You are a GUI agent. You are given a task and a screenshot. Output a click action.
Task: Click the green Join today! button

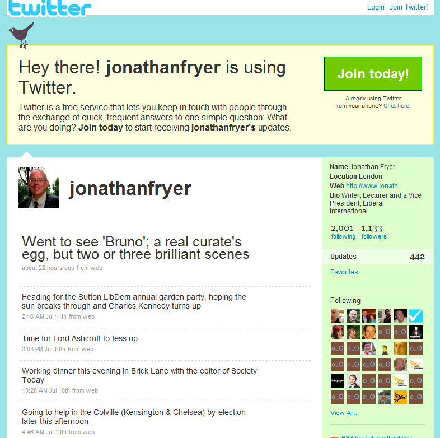[x=373, y=74]
